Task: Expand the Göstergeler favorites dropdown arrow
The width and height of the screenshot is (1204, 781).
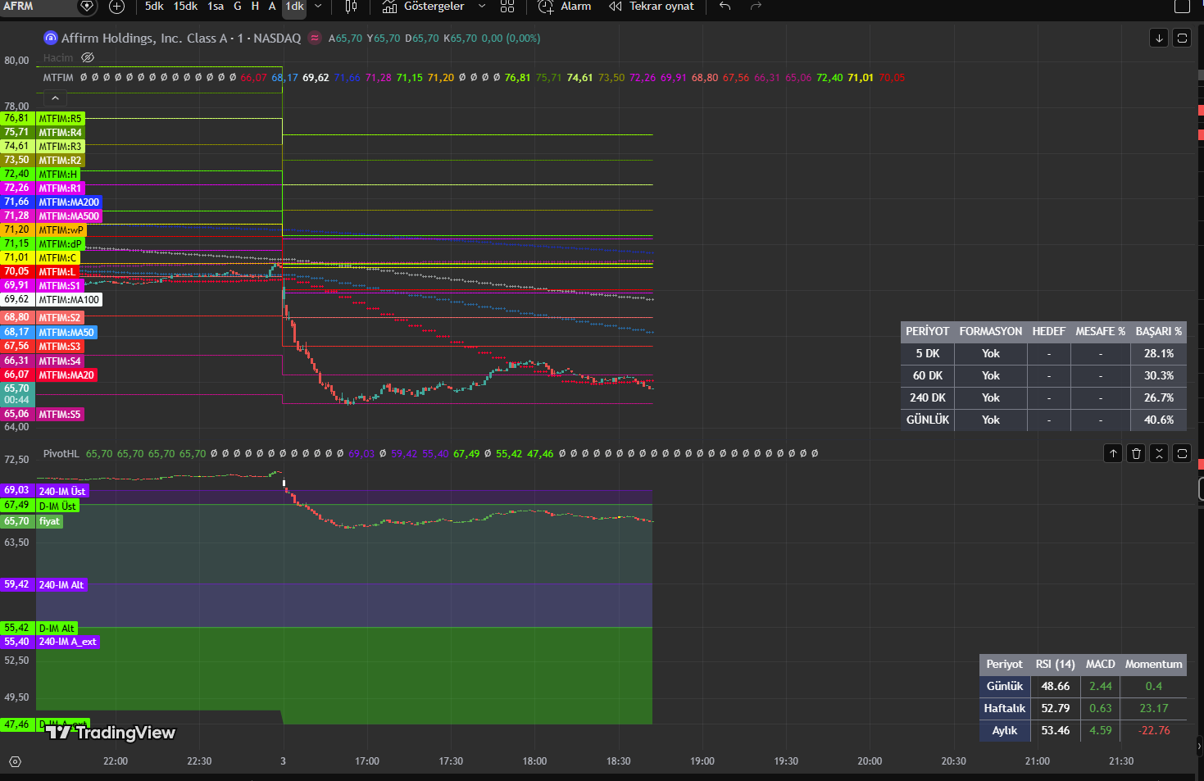Action: pyautogui.click(x=482, y=7)
